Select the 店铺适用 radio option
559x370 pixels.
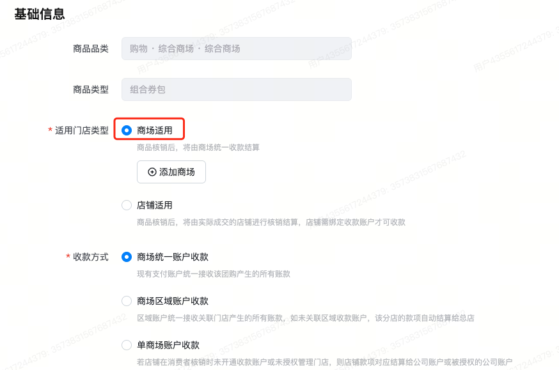[127, 205]
